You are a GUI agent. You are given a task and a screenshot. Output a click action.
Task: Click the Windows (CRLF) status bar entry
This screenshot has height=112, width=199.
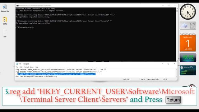pyautogui.click(x=153, y=79)
